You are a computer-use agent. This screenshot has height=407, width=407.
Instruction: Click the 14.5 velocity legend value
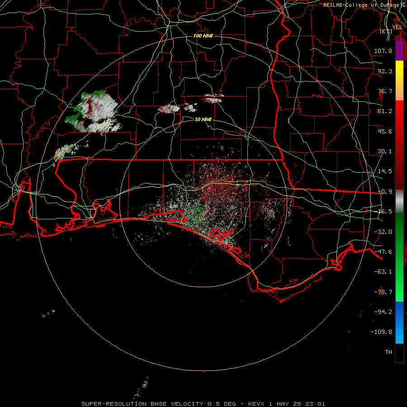pyautogui.click(x=385, y=171)
